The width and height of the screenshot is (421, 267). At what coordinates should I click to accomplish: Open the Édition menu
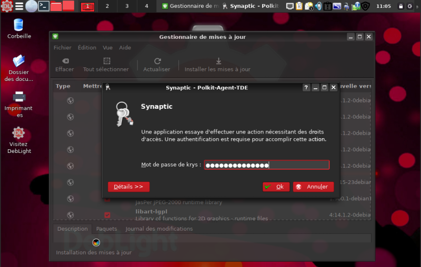pos(87,47)
